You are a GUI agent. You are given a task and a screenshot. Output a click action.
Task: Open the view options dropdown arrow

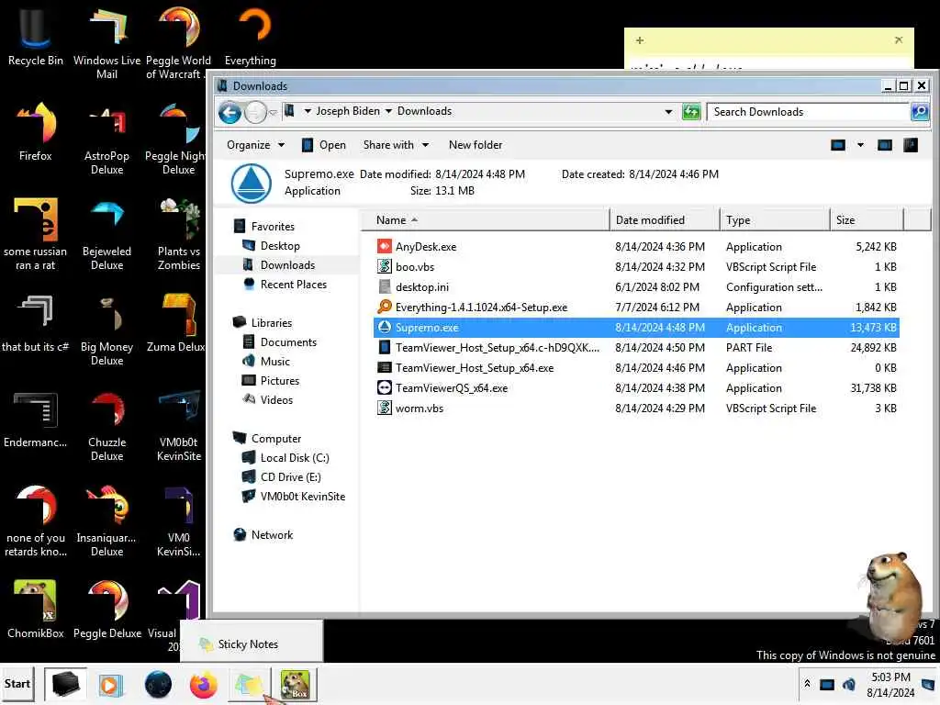click(860, 145)
